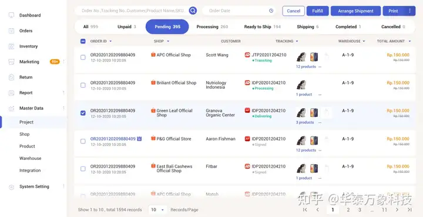Open the Tracking column filter dropdown
423x217 pixels.
(297, 41)
